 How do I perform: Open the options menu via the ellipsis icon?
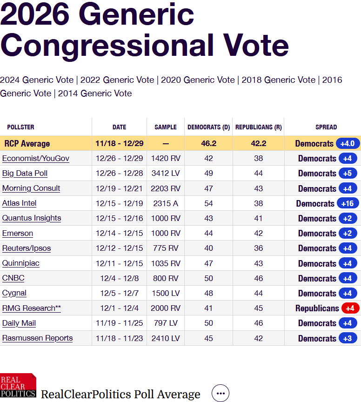tap(220, 393)
